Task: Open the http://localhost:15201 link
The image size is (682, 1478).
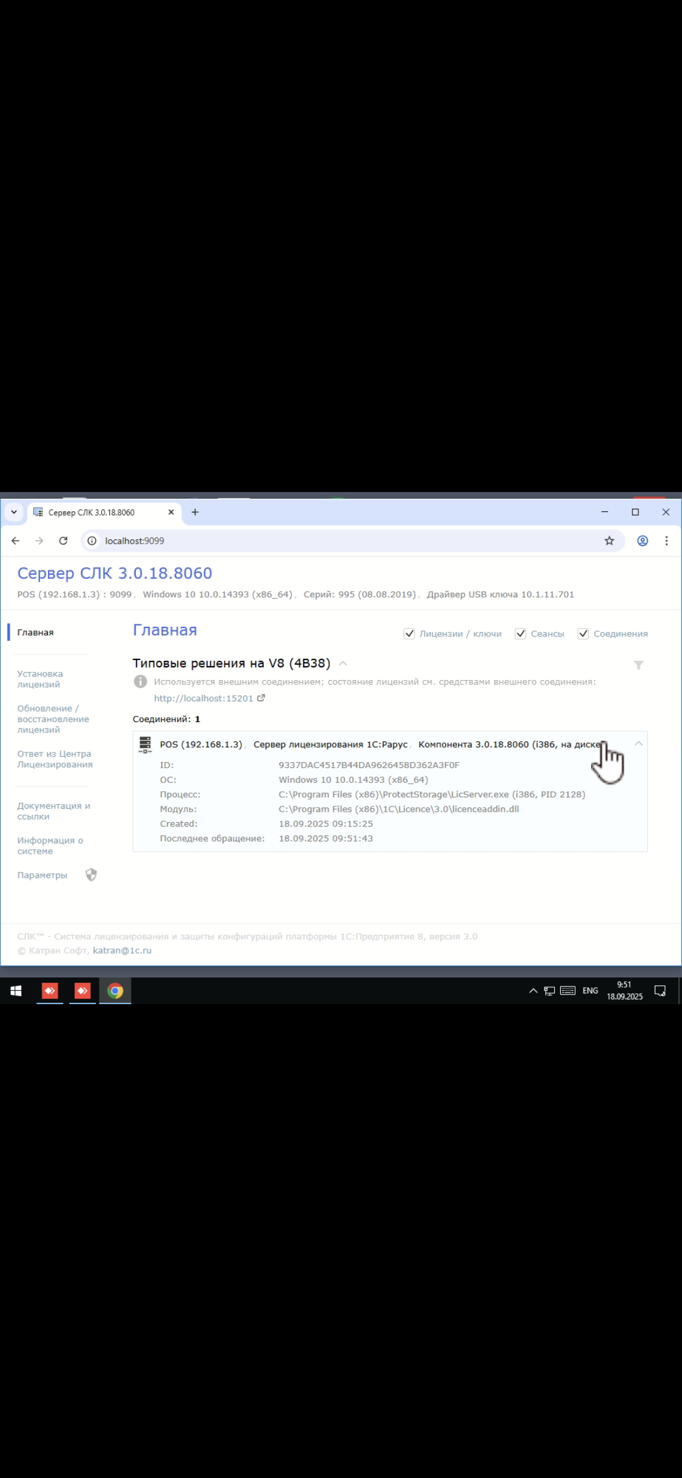Action: pos(203,698)
